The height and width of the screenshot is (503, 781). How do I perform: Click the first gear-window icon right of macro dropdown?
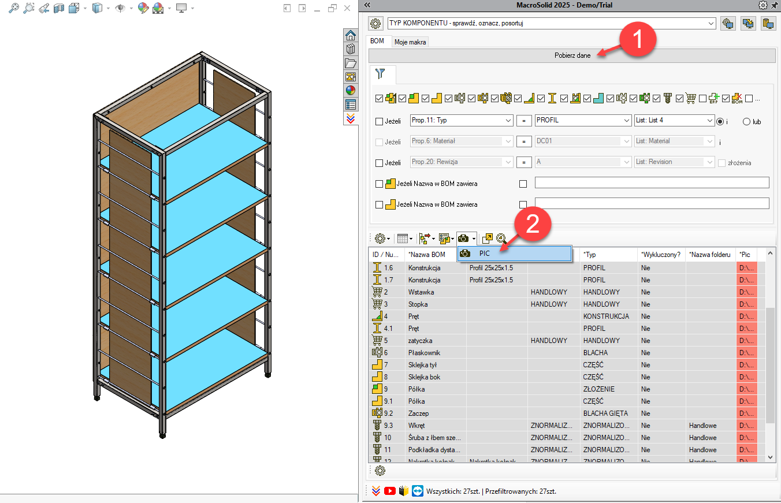[728, 24]
